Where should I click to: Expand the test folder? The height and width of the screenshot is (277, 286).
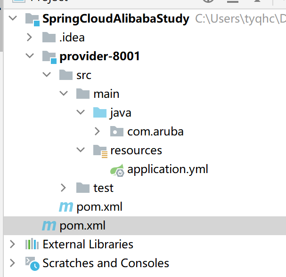pos(63,188)
